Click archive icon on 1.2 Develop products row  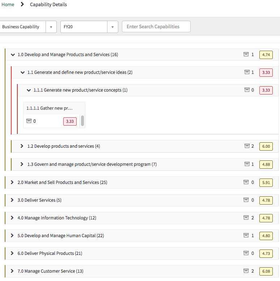click(247, 146)
